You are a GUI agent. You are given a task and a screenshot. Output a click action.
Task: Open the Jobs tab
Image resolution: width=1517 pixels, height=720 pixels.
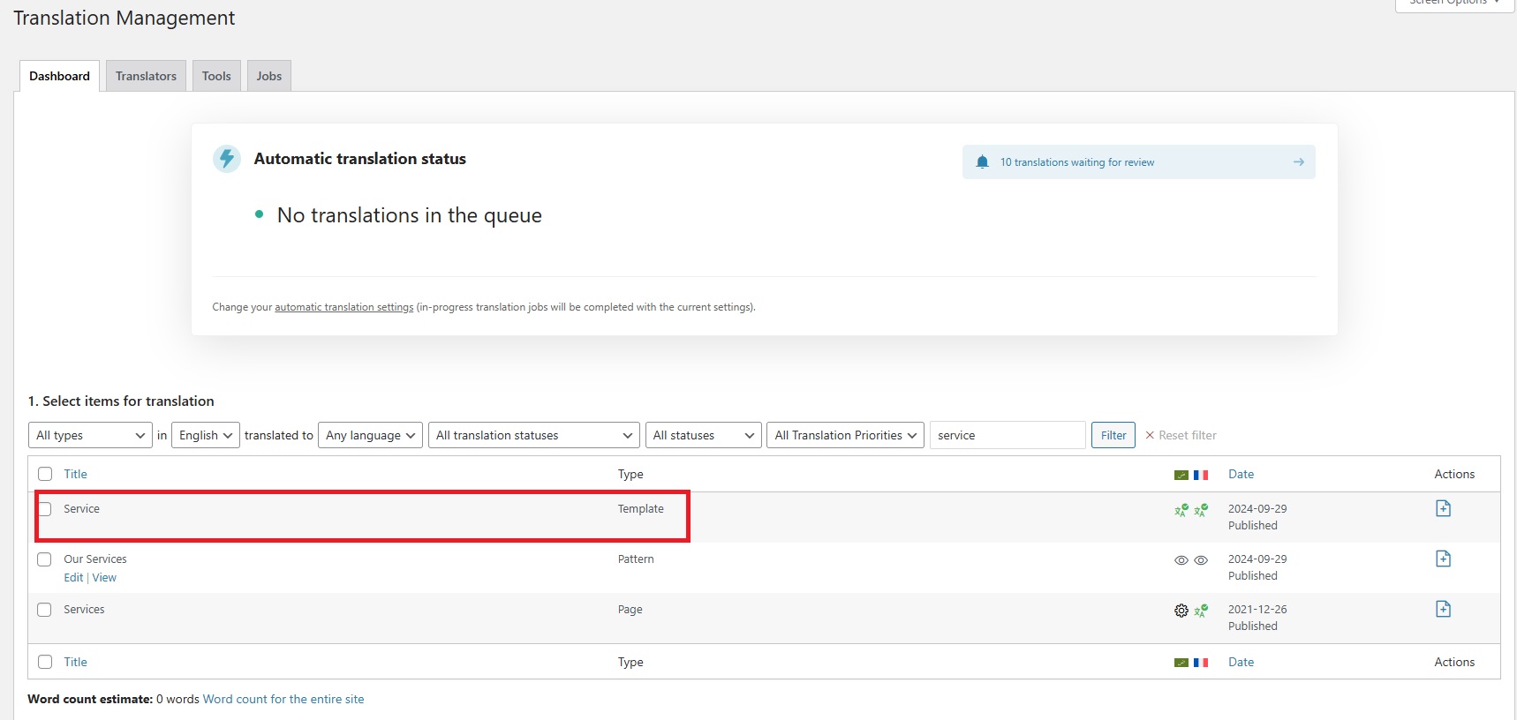(268, 76)
